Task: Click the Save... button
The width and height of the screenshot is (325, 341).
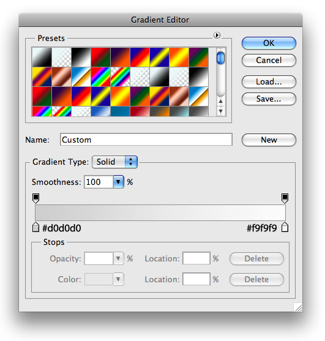Action: point(269,99)
